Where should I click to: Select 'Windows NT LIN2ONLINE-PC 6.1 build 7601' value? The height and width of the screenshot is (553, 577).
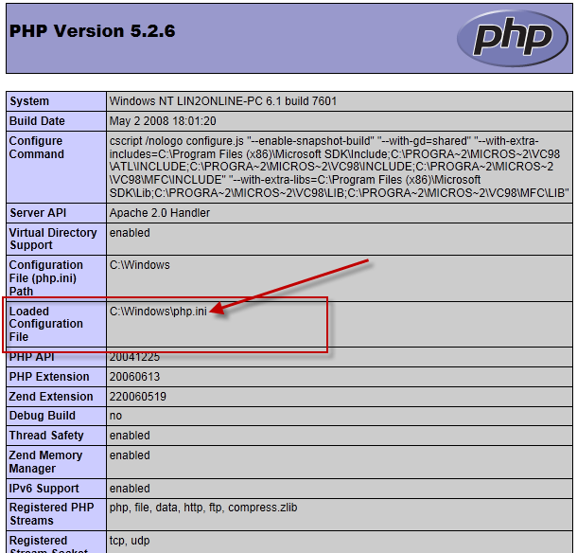click(223, 101)
